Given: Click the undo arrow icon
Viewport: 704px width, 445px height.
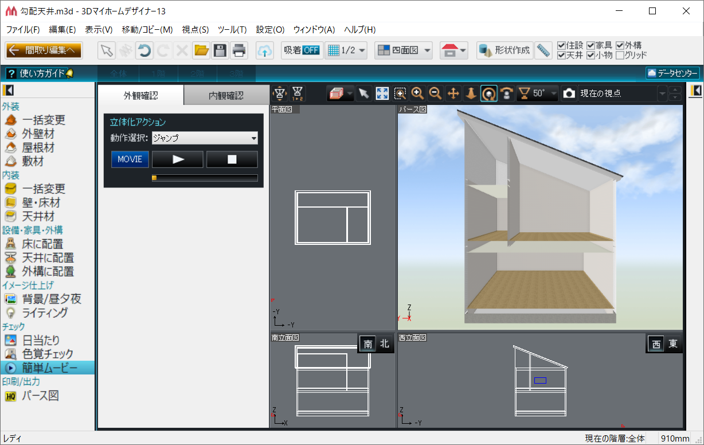Looking at the screenshot, I should pyautogui.click(x=144, y=50).
